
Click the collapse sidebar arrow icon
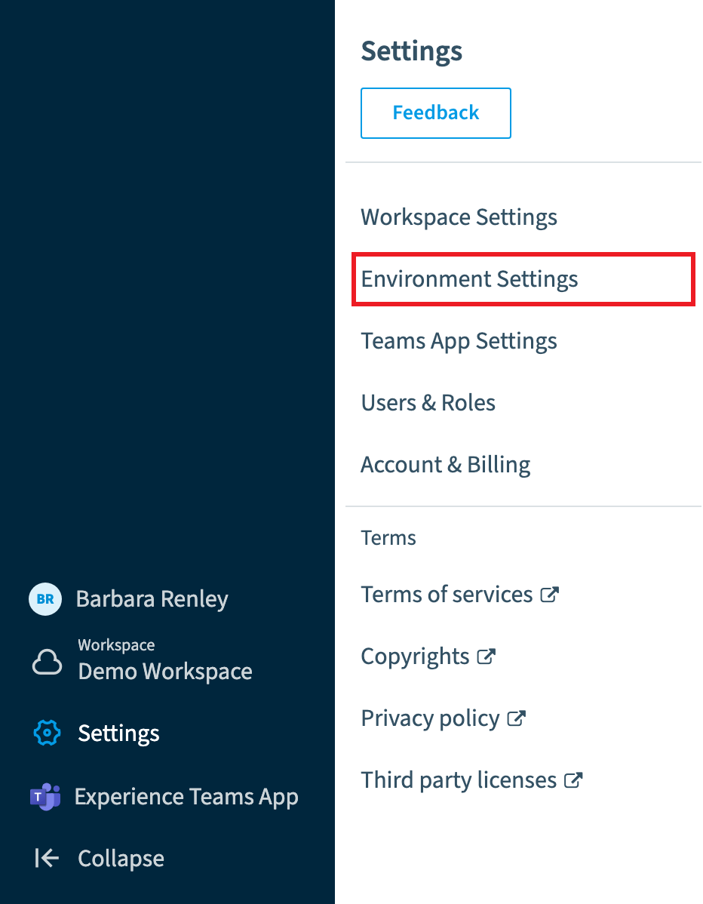click(x=47, y=858)
